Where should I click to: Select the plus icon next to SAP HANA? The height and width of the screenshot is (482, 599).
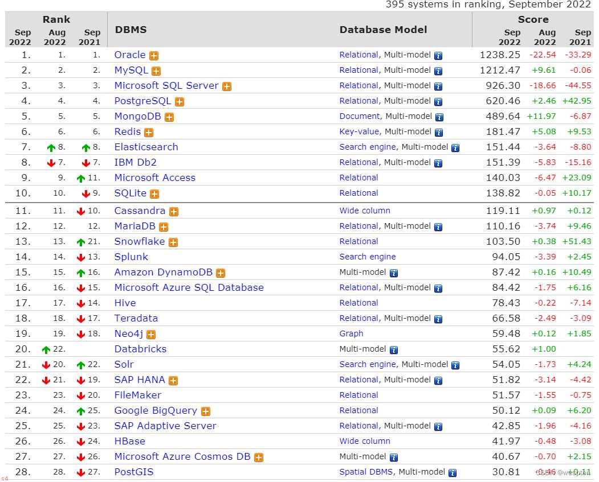[173, 380]
